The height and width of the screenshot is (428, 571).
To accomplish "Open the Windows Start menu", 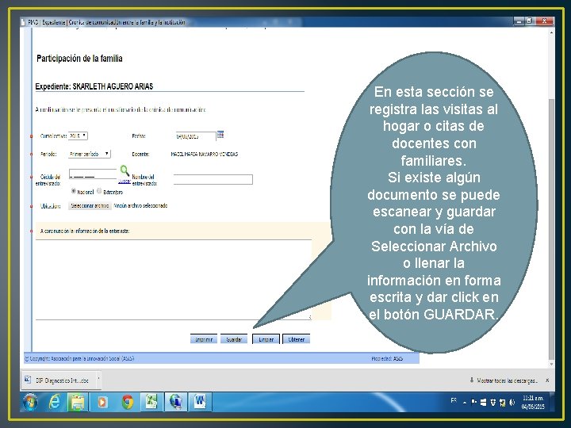I will point(30,402).
